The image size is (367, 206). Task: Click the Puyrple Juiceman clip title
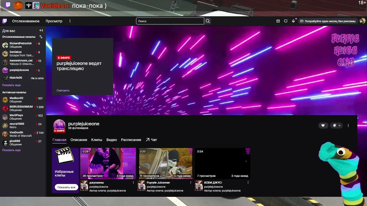[158, 183]
